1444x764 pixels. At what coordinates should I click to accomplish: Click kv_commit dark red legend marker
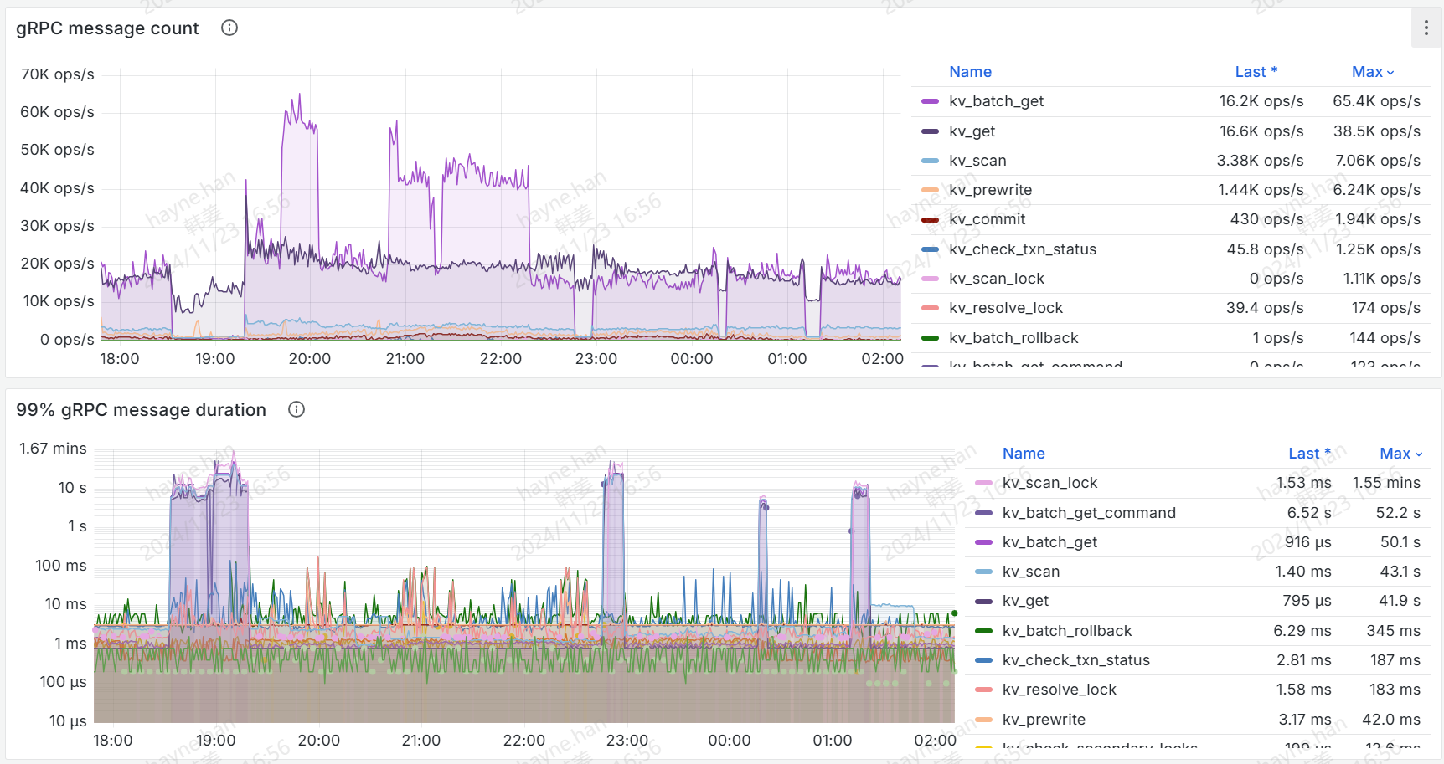(930, 219)
